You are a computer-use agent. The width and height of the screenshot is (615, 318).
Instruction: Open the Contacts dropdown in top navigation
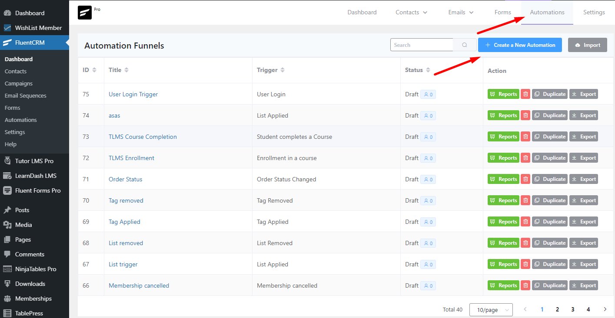point(411,12)
